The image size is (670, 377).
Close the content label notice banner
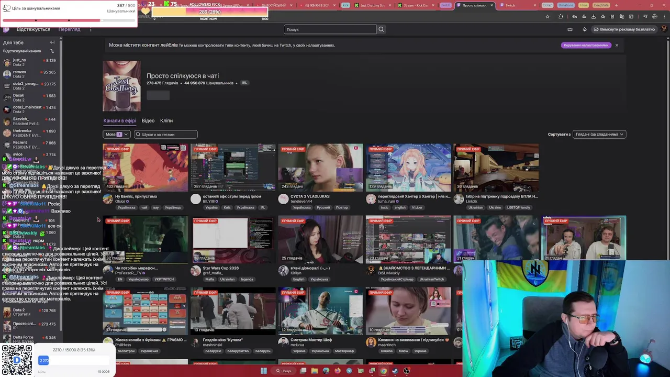[617, 45]
